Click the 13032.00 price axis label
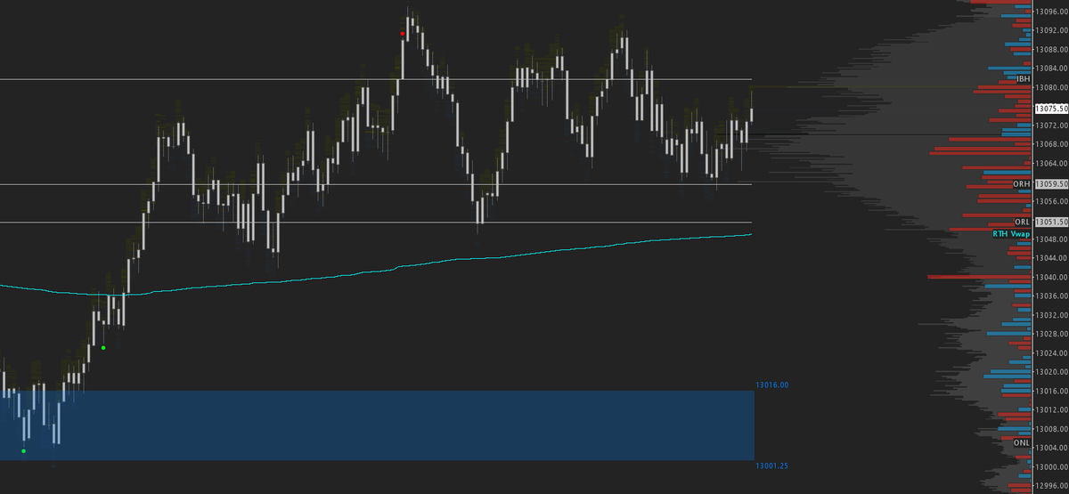1069x494 pixels. [1052, 315]
